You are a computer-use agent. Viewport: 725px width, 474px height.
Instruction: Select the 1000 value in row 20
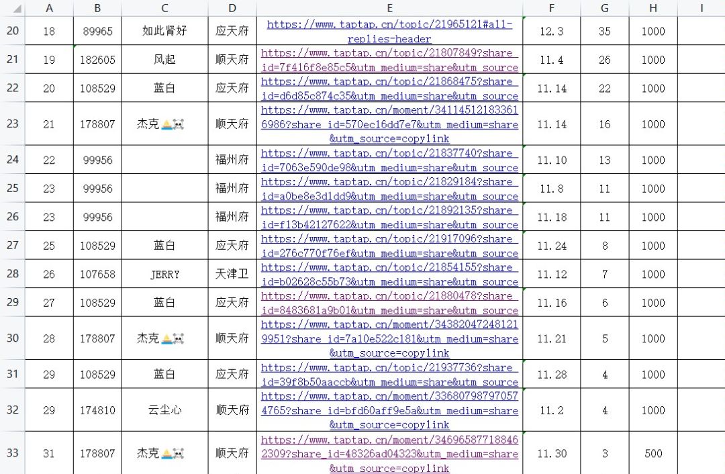653,31
